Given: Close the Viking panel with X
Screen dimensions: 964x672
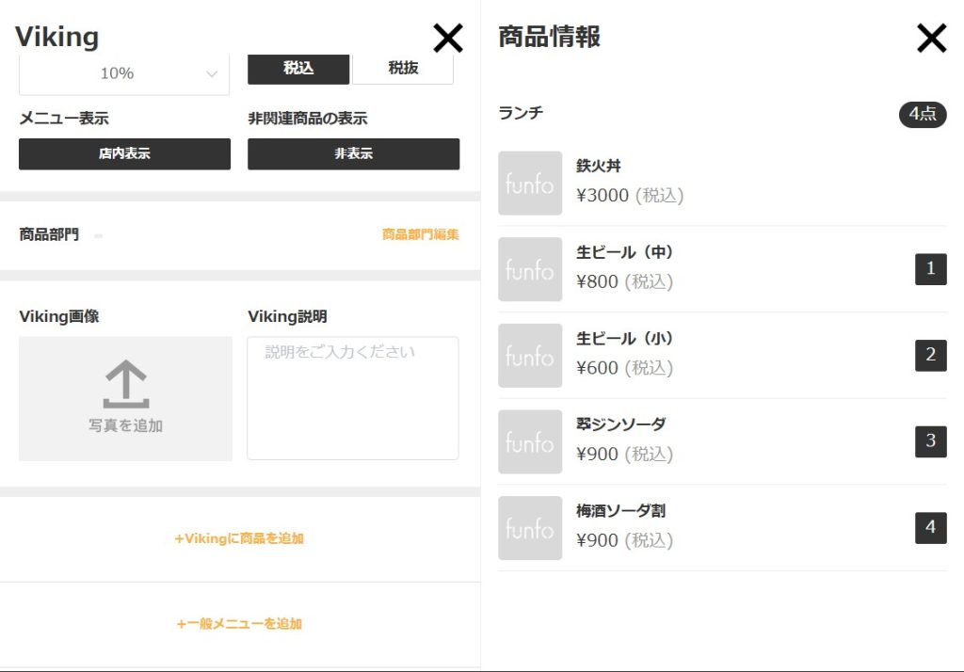Looking at the screenshot, I should click(448, 38).
